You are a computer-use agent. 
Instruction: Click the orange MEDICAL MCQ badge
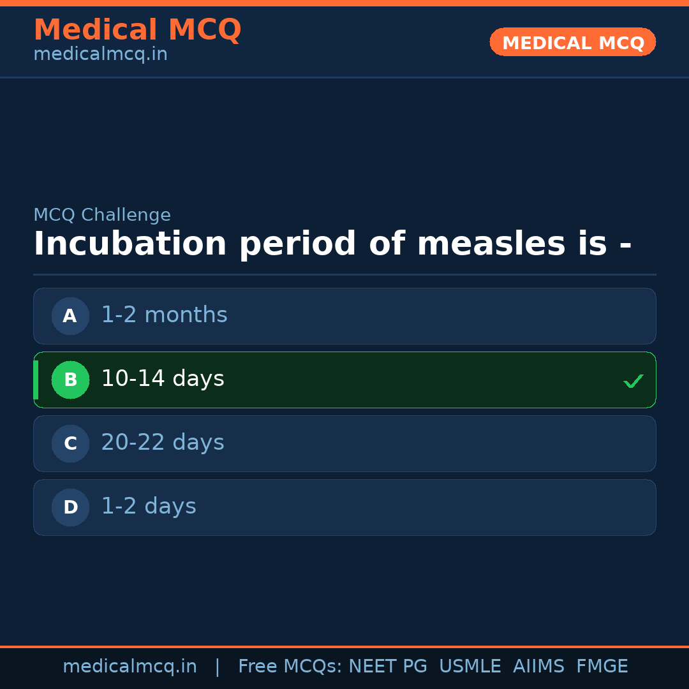[572, 42]
